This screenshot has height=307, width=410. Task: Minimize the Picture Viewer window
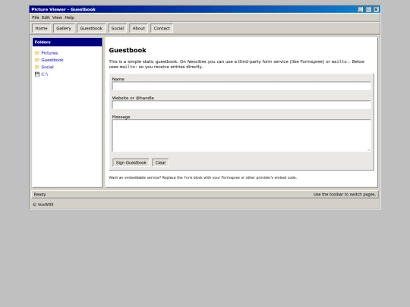tap(361, 10)
